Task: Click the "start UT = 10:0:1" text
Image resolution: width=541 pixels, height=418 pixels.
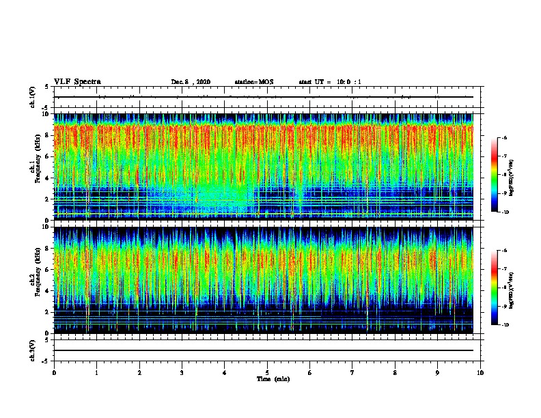Action: click(330, 82)
